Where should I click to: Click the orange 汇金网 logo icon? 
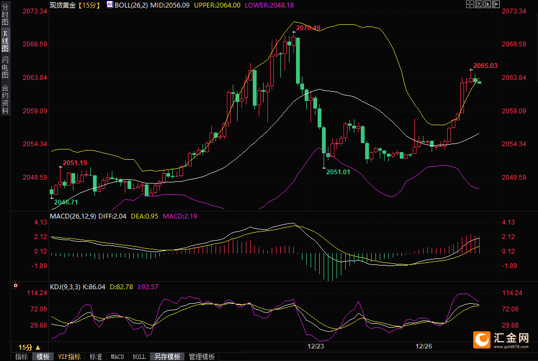pyautogui.click(x=482, y=340)
